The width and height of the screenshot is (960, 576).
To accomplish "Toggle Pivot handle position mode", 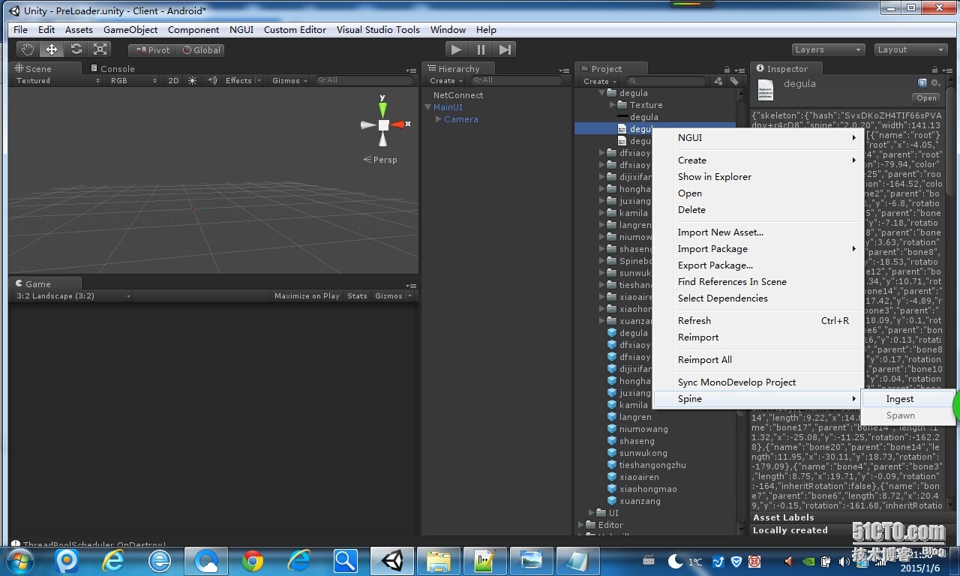I will (x=153, y=50).
